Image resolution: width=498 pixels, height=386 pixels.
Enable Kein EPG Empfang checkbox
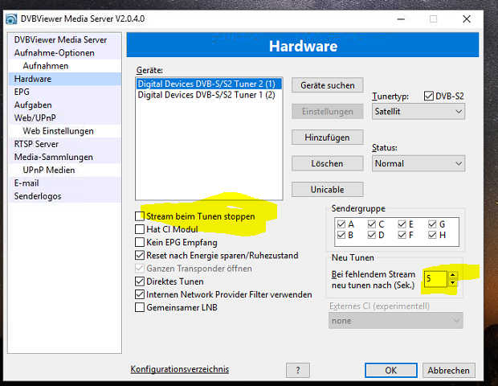[140, 242]
